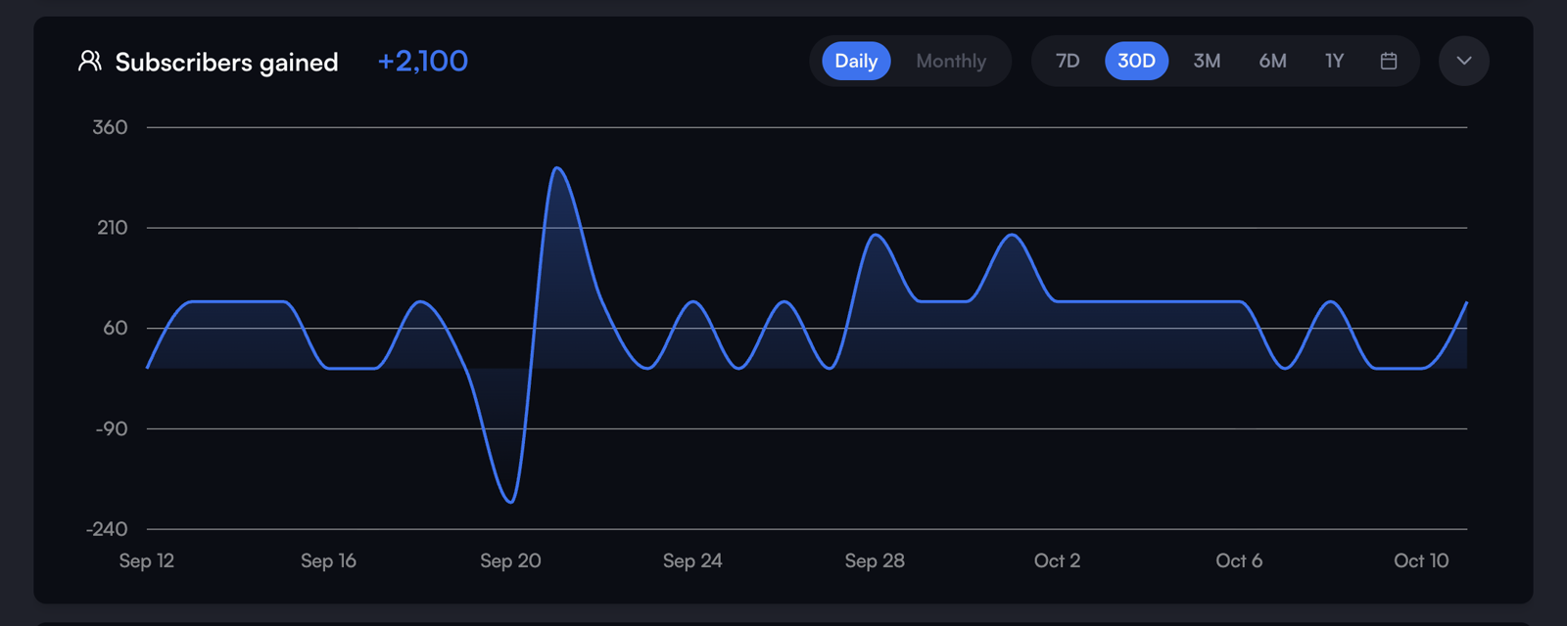Click the lowest dip on the chart line

pos(510,502)
